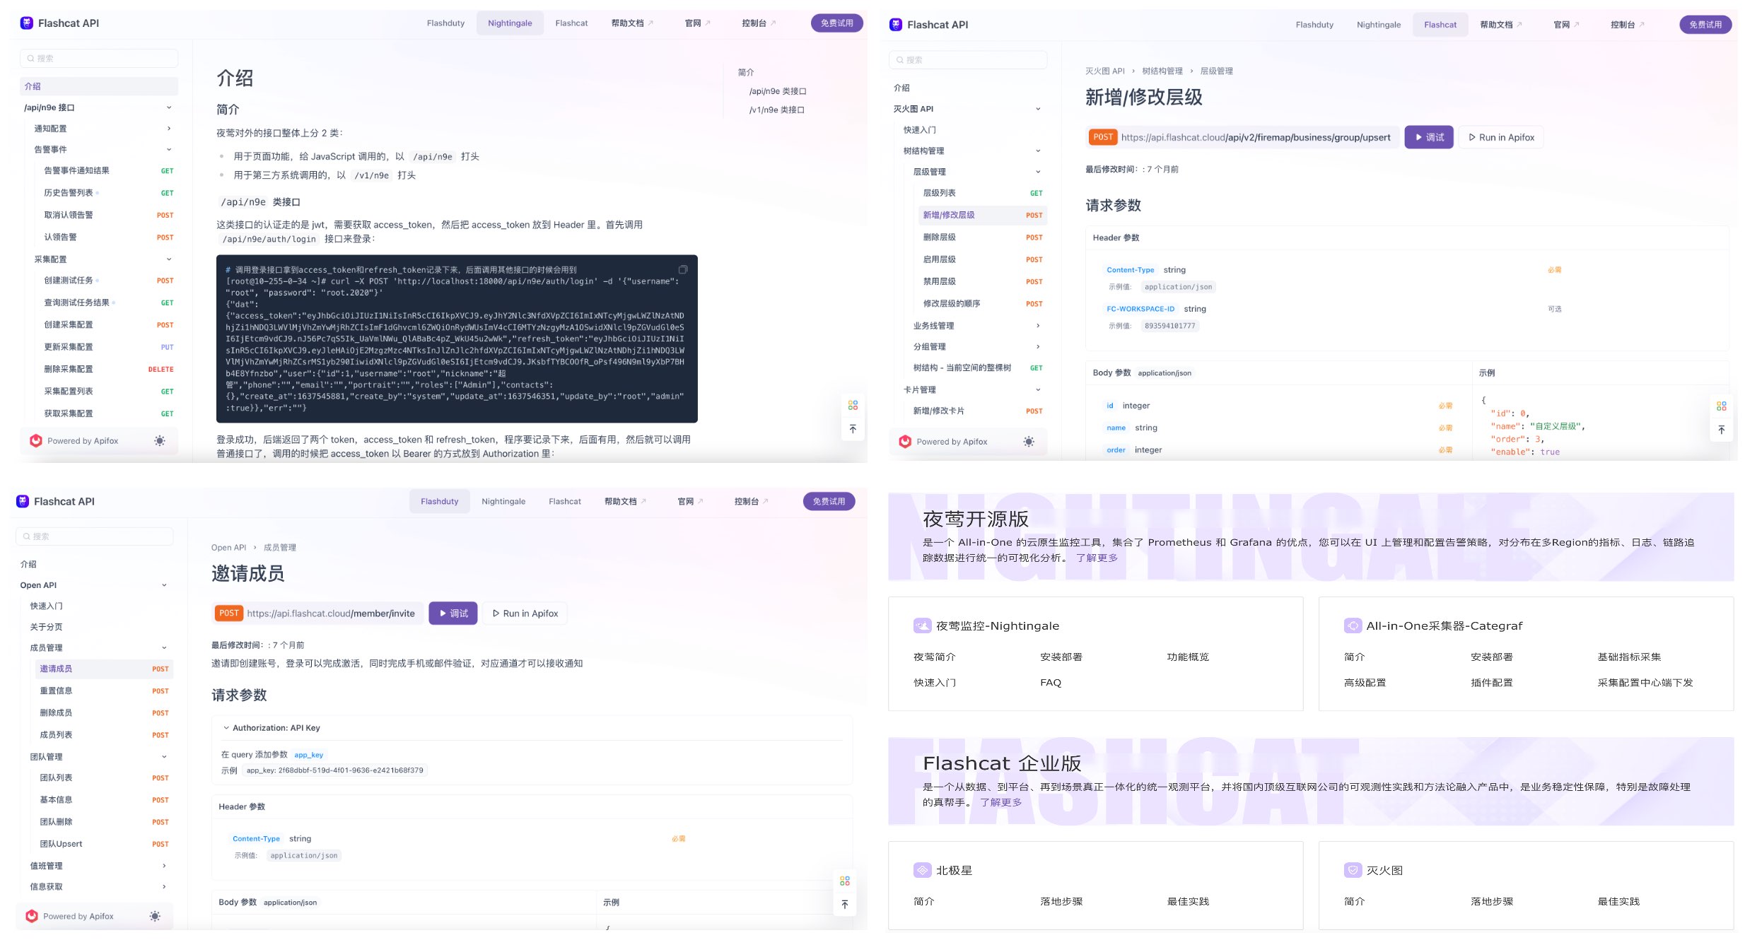Collapse the 告警事件 sidebar section

tap(169, 149)
